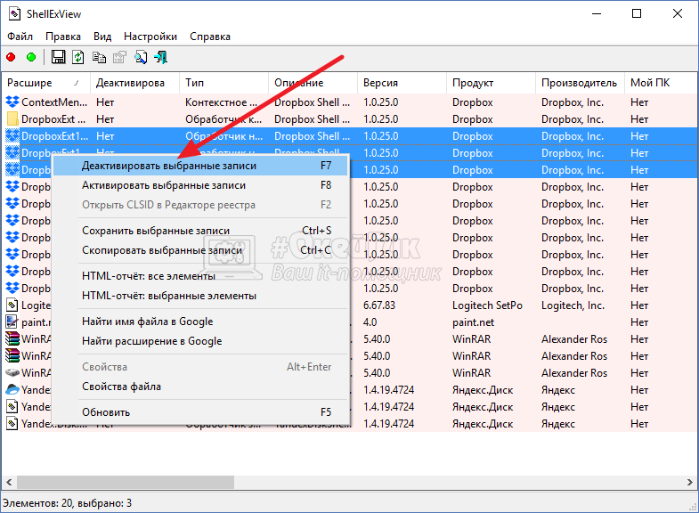Click the horizontal scrollbar thumb
This screenshot has width=699, height=513.
pyautogui.click(x=126, y=482)
